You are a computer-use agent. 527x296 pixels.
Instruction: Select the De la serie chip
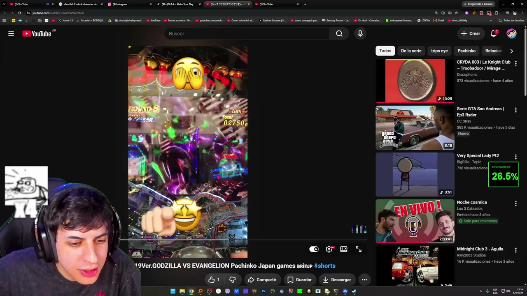pyautogui.click(x=411, y=51)
